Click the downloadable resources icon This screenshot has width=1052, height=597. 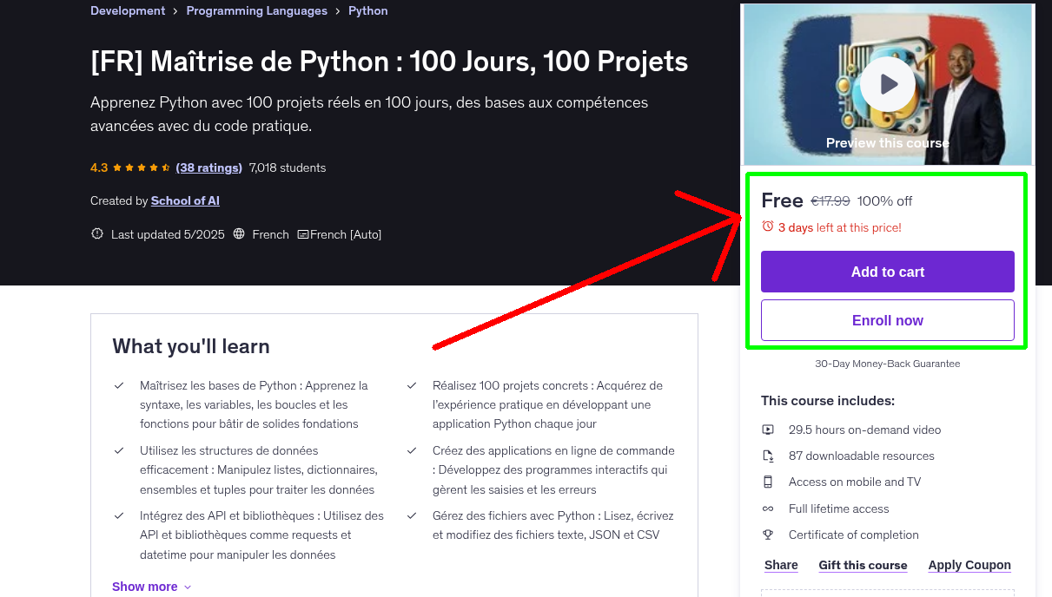[769, 456]
